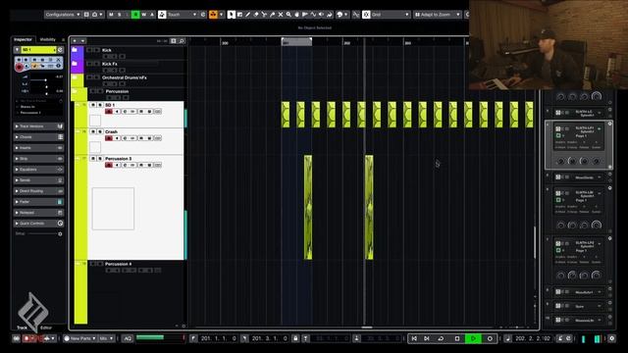Select the Glue tool
This screenshot has height=353, width=628.
(273, 15)
